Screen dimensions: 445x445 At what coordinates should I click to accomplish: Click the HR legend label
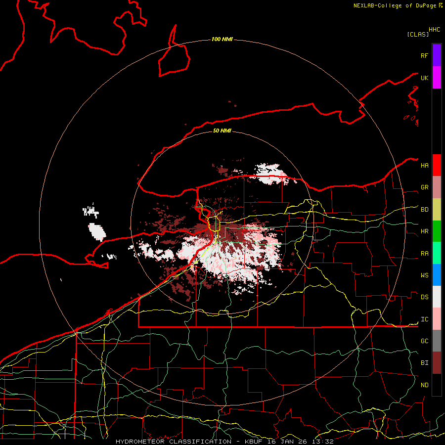424,231
